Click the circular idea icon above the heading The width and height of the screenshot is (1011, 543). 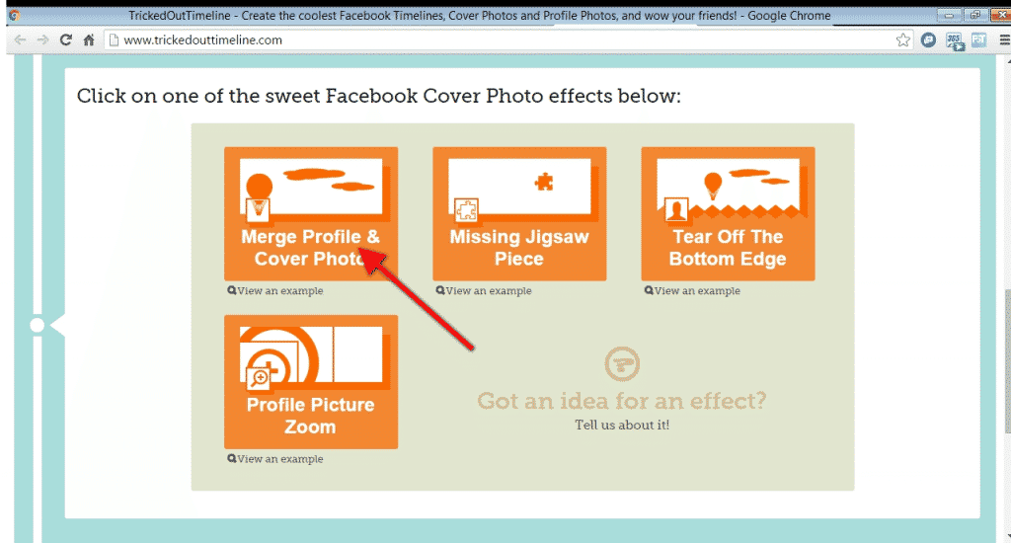622,363
